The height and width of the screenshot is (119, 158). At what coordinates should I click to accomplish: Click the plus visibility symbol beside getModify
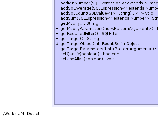click(x=57, y=23)
